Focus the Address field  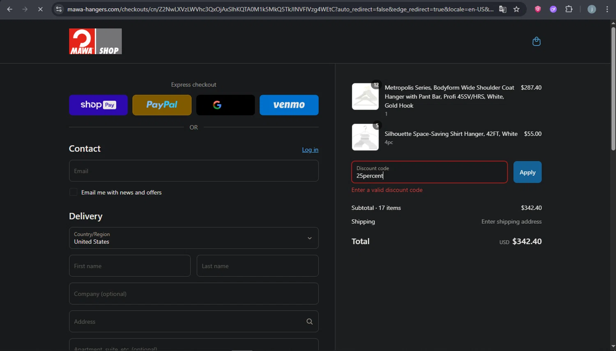click(194, 321)
